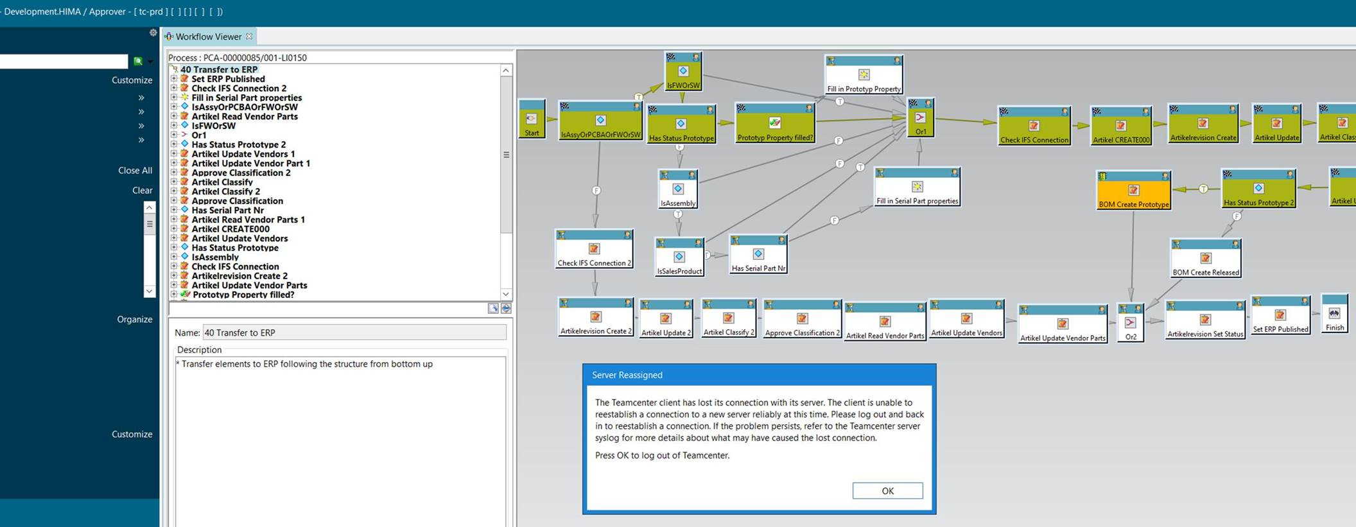
Task: Click the BOM Create Released task node
Action: coord(1205,259)
